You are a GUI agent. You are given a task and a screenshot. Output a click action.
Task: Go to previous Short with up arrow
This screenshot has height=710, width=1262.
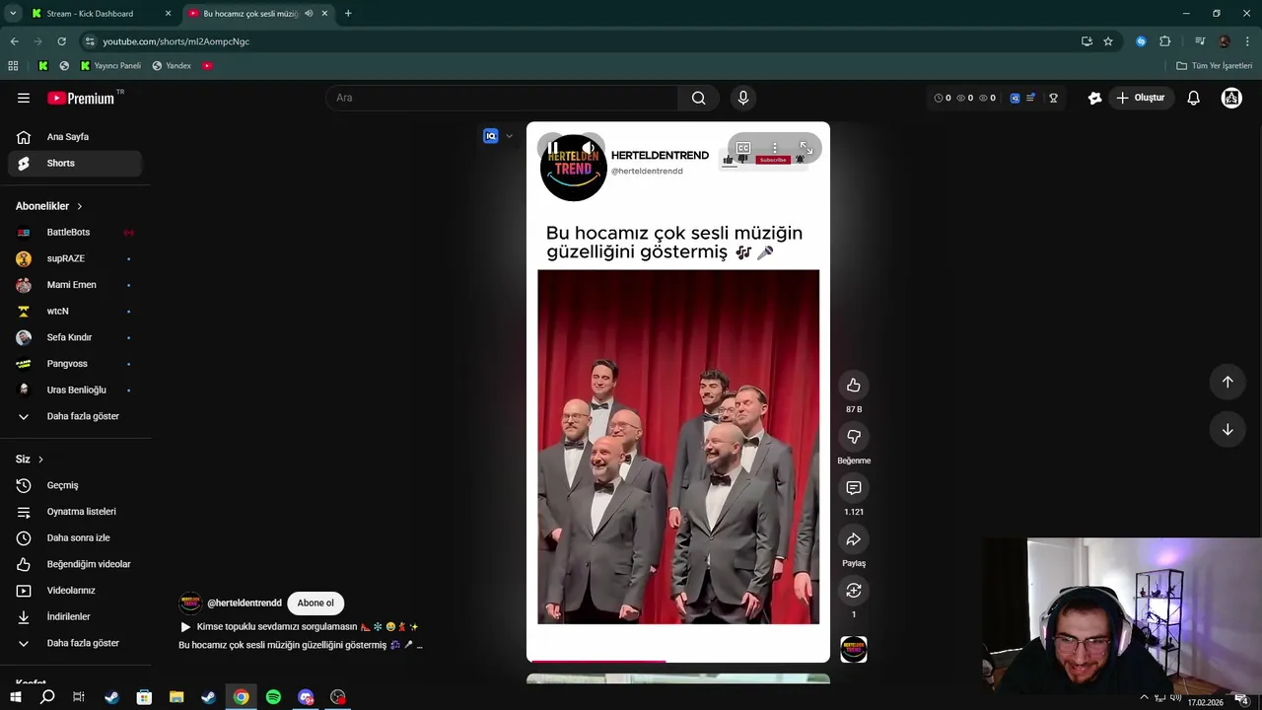pyautogui.click(x=1227, y=382)
